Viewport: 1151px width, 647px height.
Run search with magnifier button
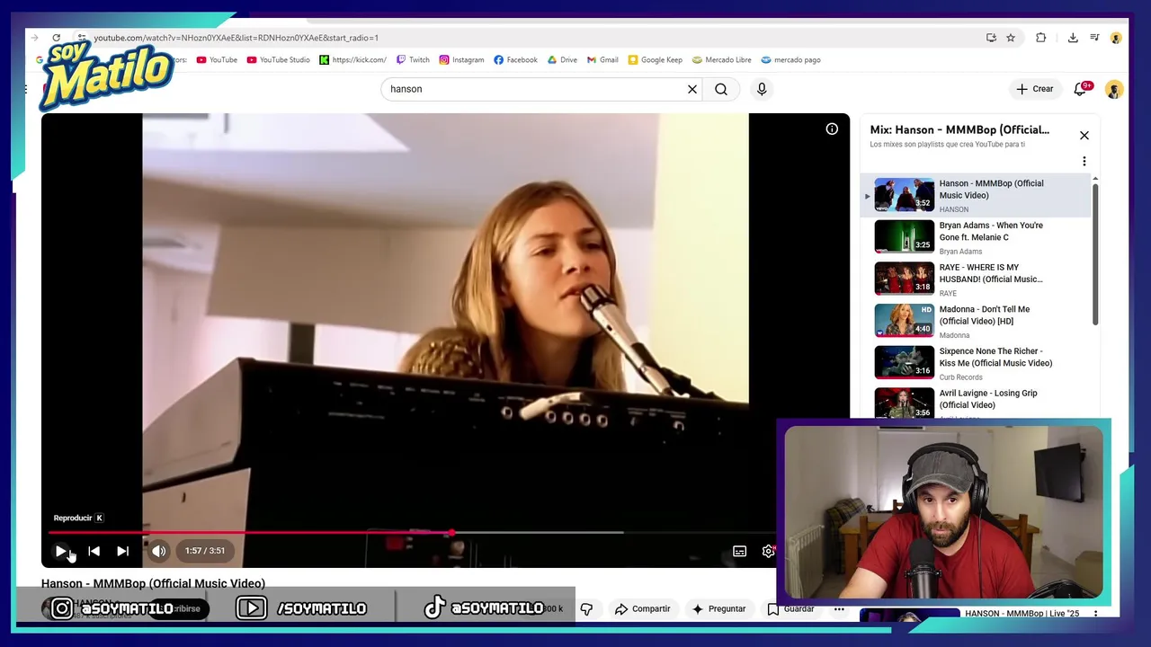pos(721,89)
